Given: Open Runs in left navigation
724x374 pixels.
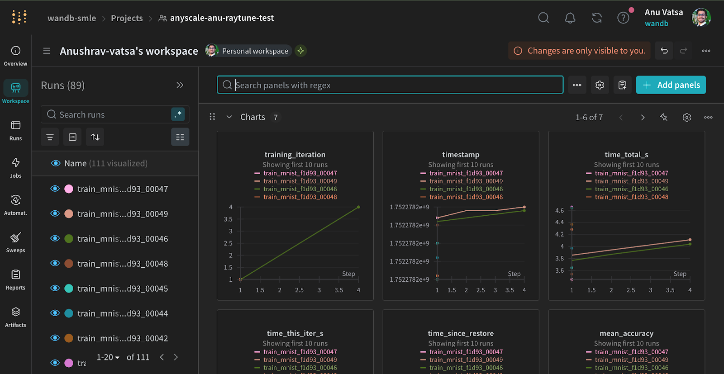Looking at the screenshot, I should 15,130.
